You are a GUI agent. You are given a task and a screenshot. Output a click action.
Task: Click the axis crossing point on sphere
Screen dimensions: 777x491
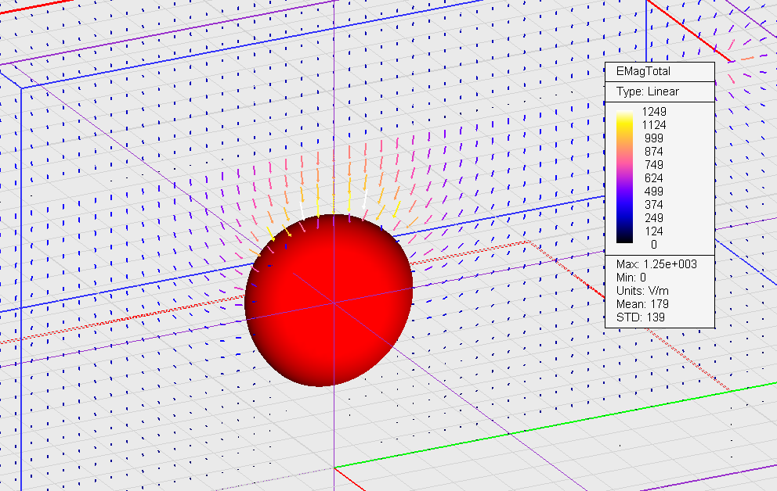click(334, 302)
